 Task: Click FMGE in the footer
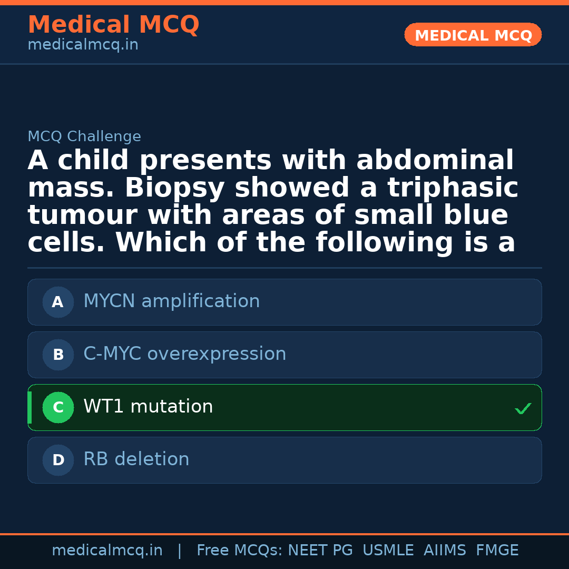coord(497,551)
